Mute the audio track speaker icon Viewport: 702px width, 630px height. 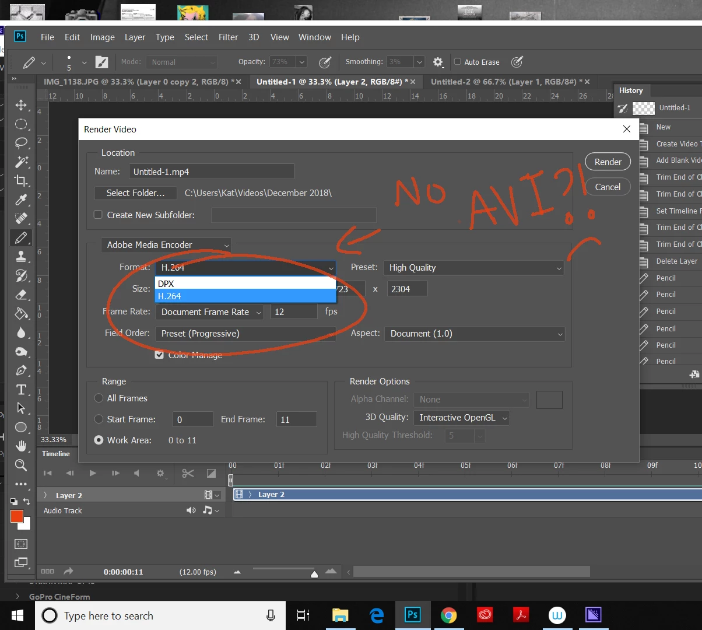point(191,510)
